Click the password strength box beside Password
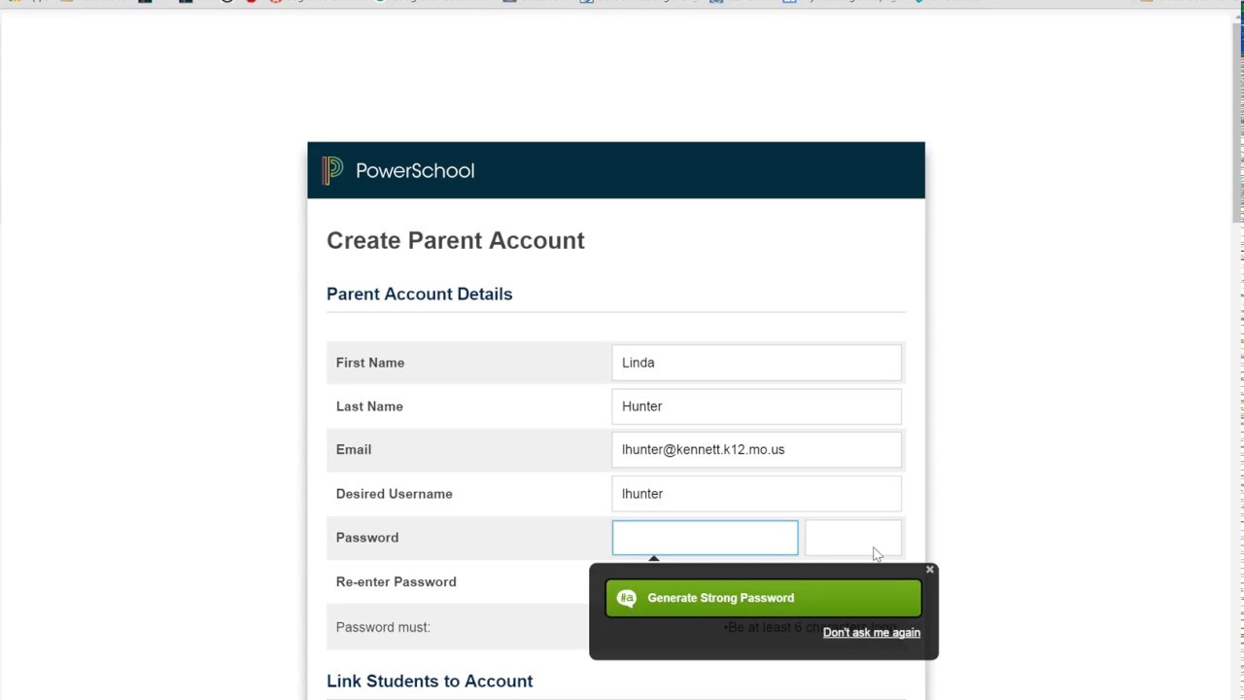The image size is (1244, 700). coord(852,538)
